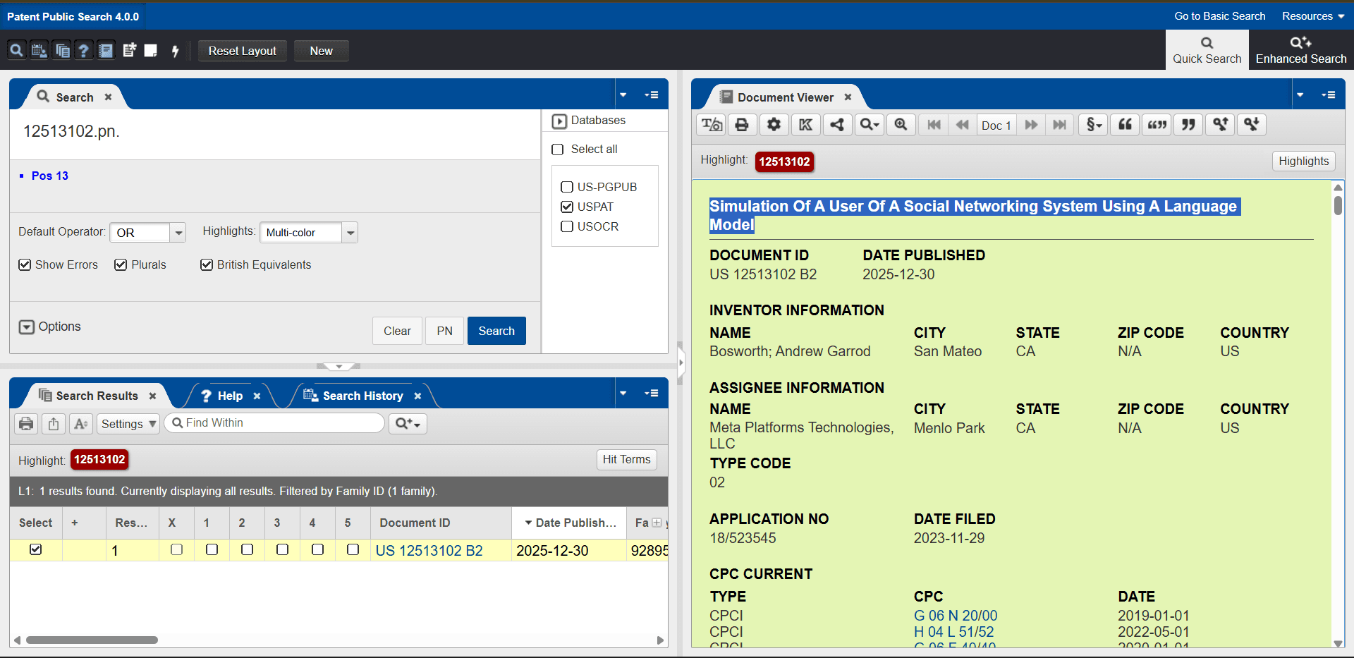Expand Databases panel toggle
The image size is (1354, 658).
pyautogui.click(x=559, y=121)
